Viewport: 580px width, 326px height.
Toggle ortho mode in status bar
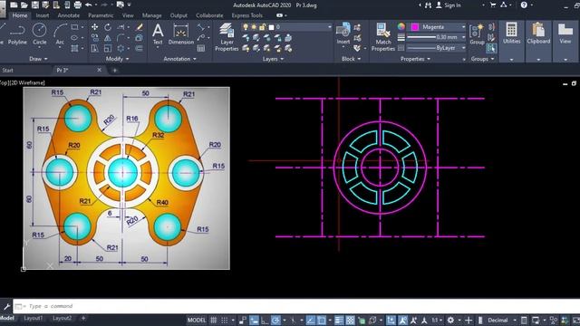tap(265, 320)
